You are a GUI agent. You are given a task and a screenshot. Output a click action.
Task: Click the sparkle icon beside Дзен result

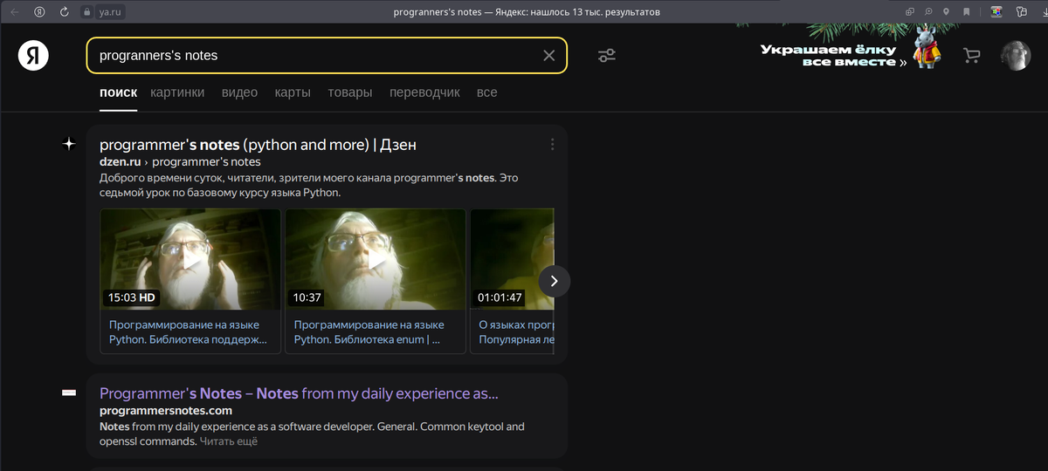69,144
